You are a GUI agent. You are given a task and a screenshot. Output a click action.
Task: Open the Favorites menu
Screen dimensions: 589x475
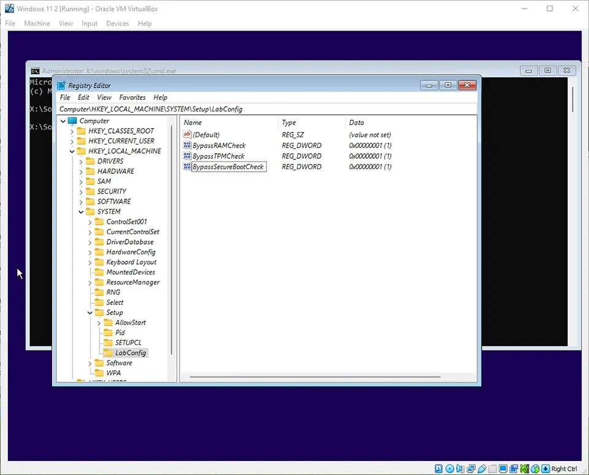pos(133,97)
